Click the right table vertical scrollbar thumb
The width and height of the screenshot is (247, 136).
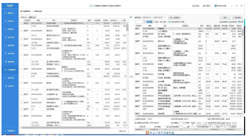(243, 33)
